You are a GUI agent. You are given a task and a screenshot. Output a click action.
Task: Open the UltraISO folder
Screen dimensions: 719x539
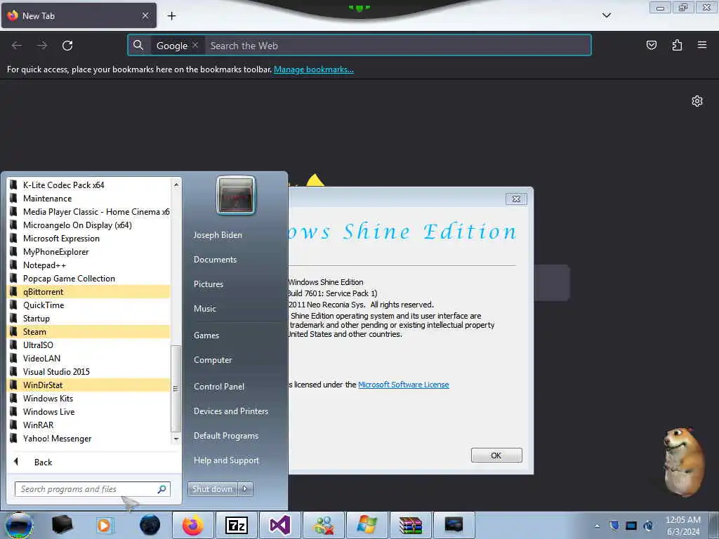pyautogui.click(x=88, y=345)
